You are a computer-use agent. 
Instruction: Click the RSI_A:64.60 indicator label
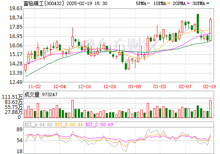pyautogui.click(x=38, y=124)
